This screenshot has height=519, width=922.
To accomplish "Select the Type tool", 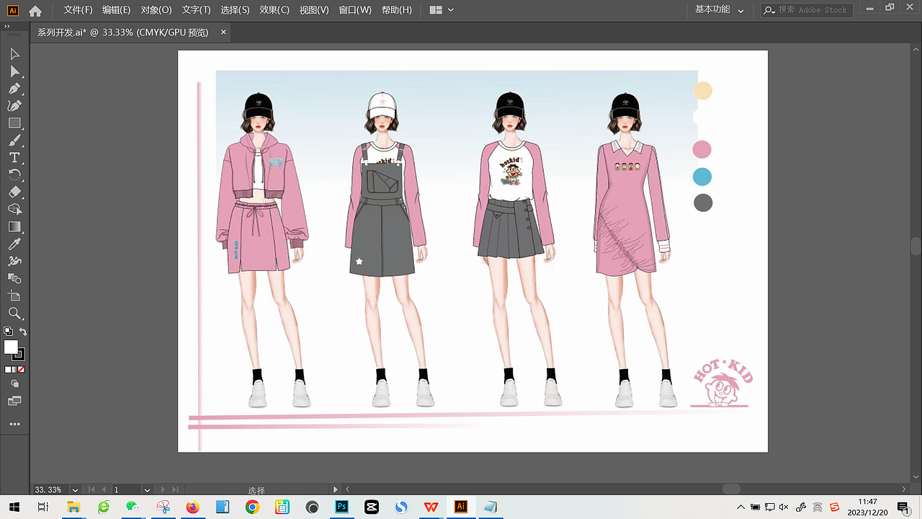I will point(14,158).
